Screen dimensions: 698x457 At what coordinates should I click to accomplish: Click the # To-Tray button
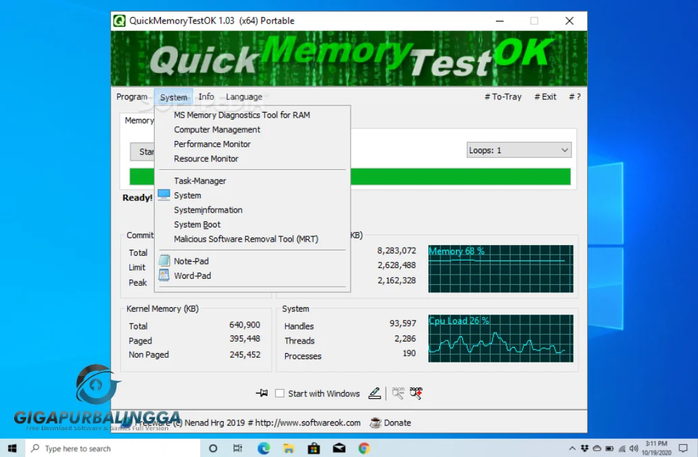click(503, 97)
